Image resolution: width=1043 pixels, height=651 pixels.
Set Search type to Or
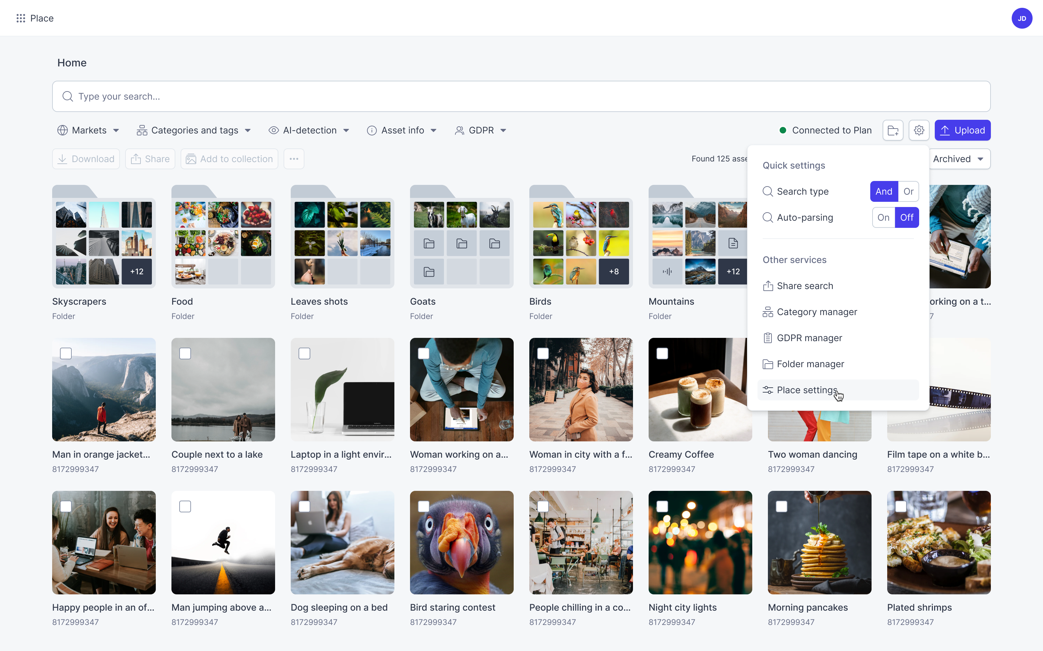pos(908,192)
